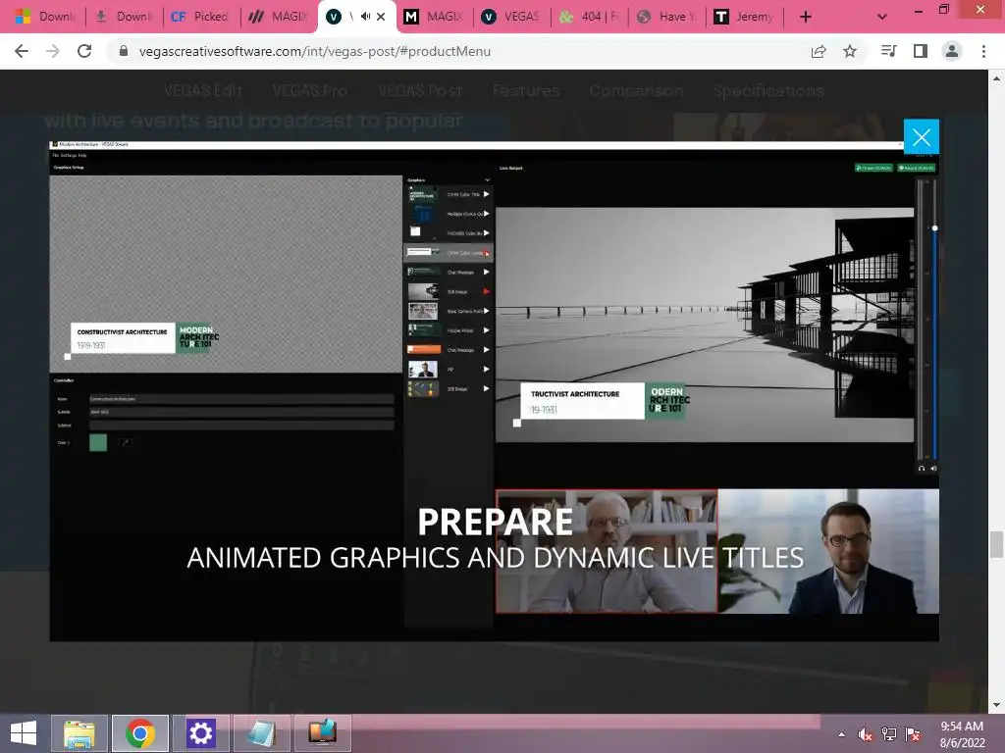Open network status from the system tray
The image size is (1005, 753).
click(889, 734)
